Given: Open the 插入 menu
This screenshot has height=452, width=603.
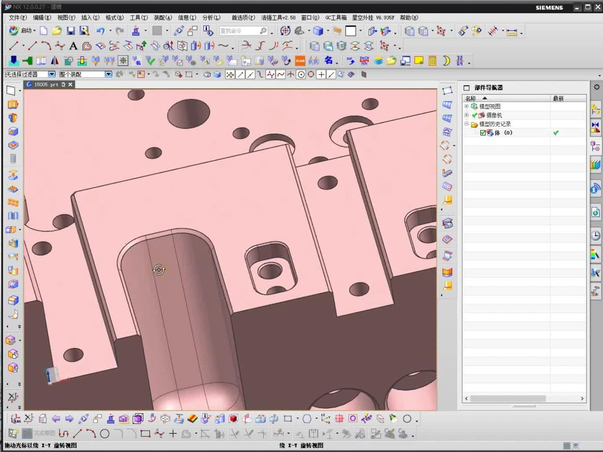Looking at the screenshot, I should tap(90, 18).
